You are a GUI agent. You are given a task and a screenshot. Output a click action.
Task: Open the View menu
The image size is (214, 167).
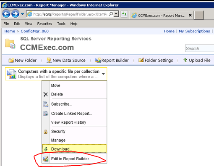pos(29,24)
